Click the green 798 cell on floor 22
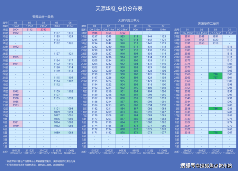The width and height of the screenshot is (238, 171). coord(215,74)
